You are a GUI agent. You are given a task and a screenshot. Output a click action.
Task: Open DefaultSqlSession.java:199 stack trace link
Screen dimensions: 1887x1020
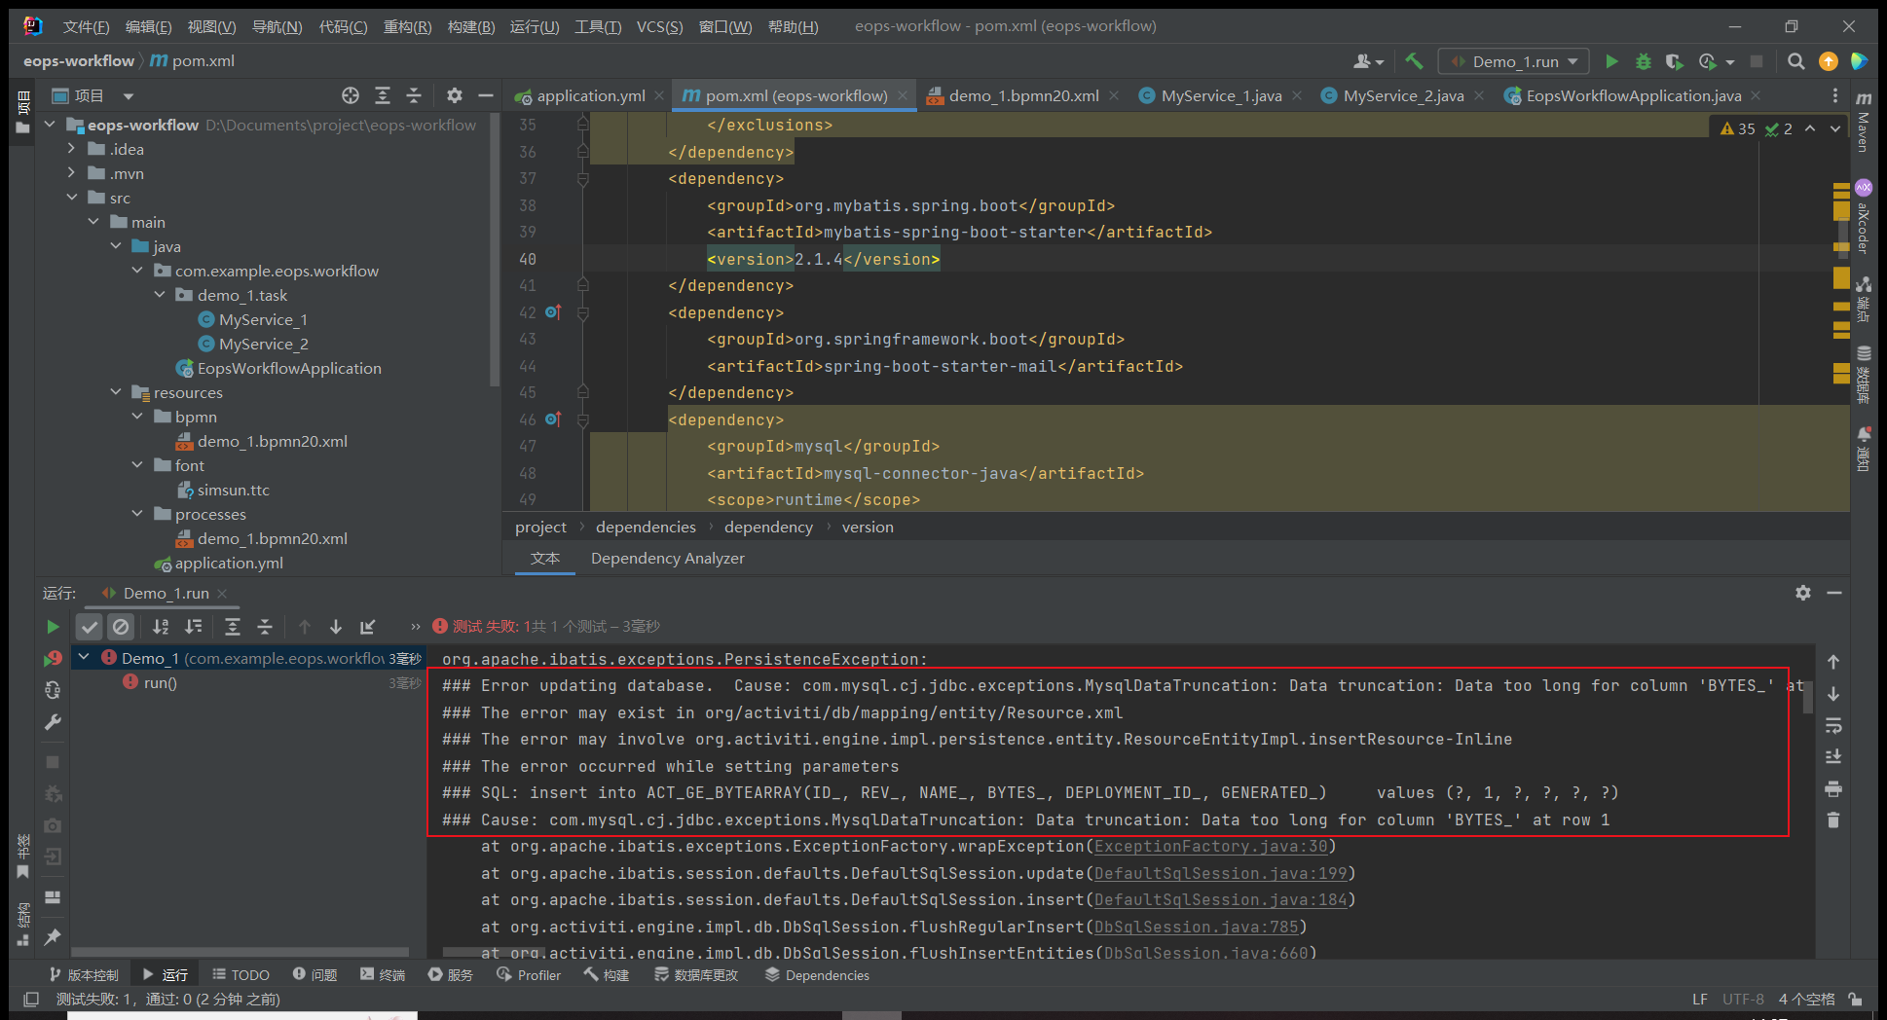(1220, 874)
